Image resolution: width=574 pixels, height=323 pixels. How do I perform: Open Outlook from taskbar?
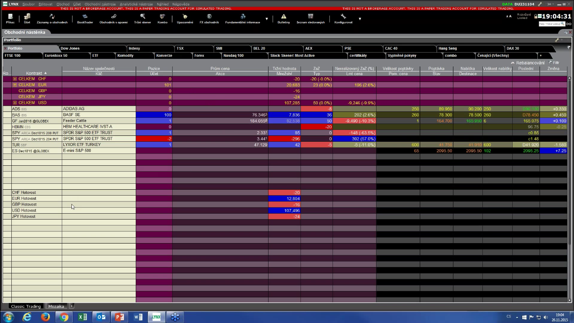click(101, 317)
